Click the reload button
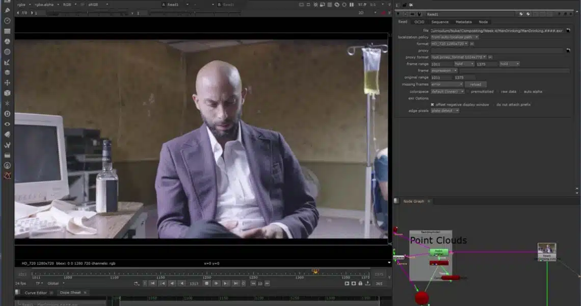Image resolution: width=581 pixels, height=306 pixels. point(475,84)
